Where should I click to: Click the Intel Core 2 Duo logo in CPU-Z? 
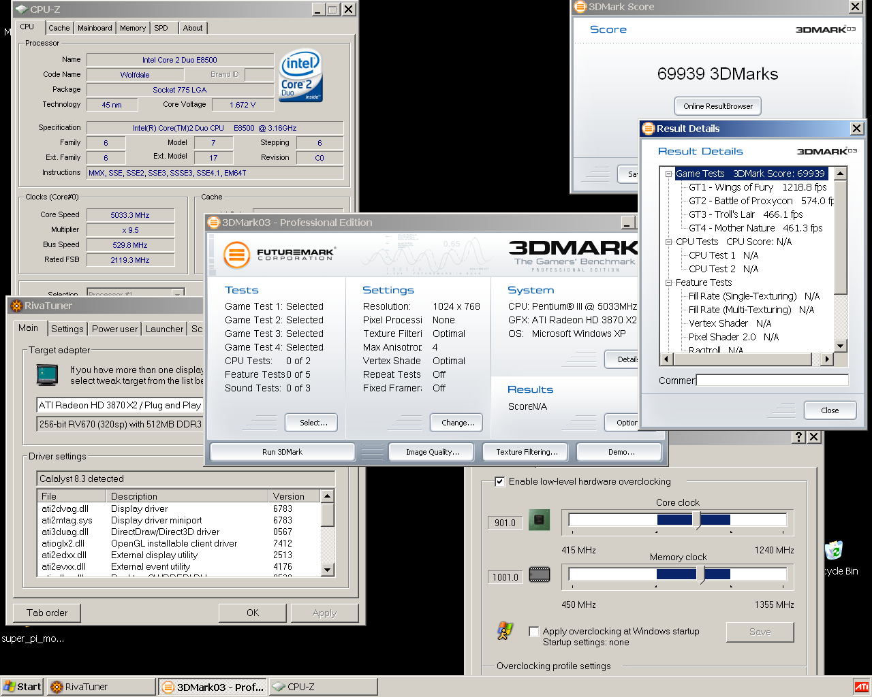[300, 75]
